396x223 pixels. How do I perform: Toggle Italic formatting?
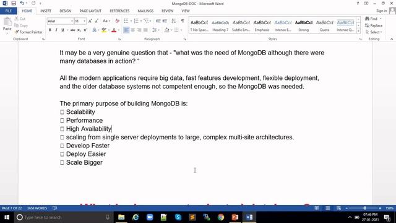(x=56, y=30)
